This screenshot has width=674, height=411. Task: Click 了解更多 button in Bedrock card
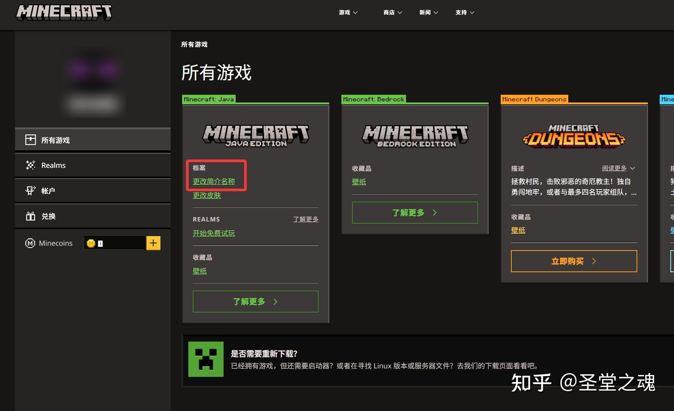coord(415,213)
